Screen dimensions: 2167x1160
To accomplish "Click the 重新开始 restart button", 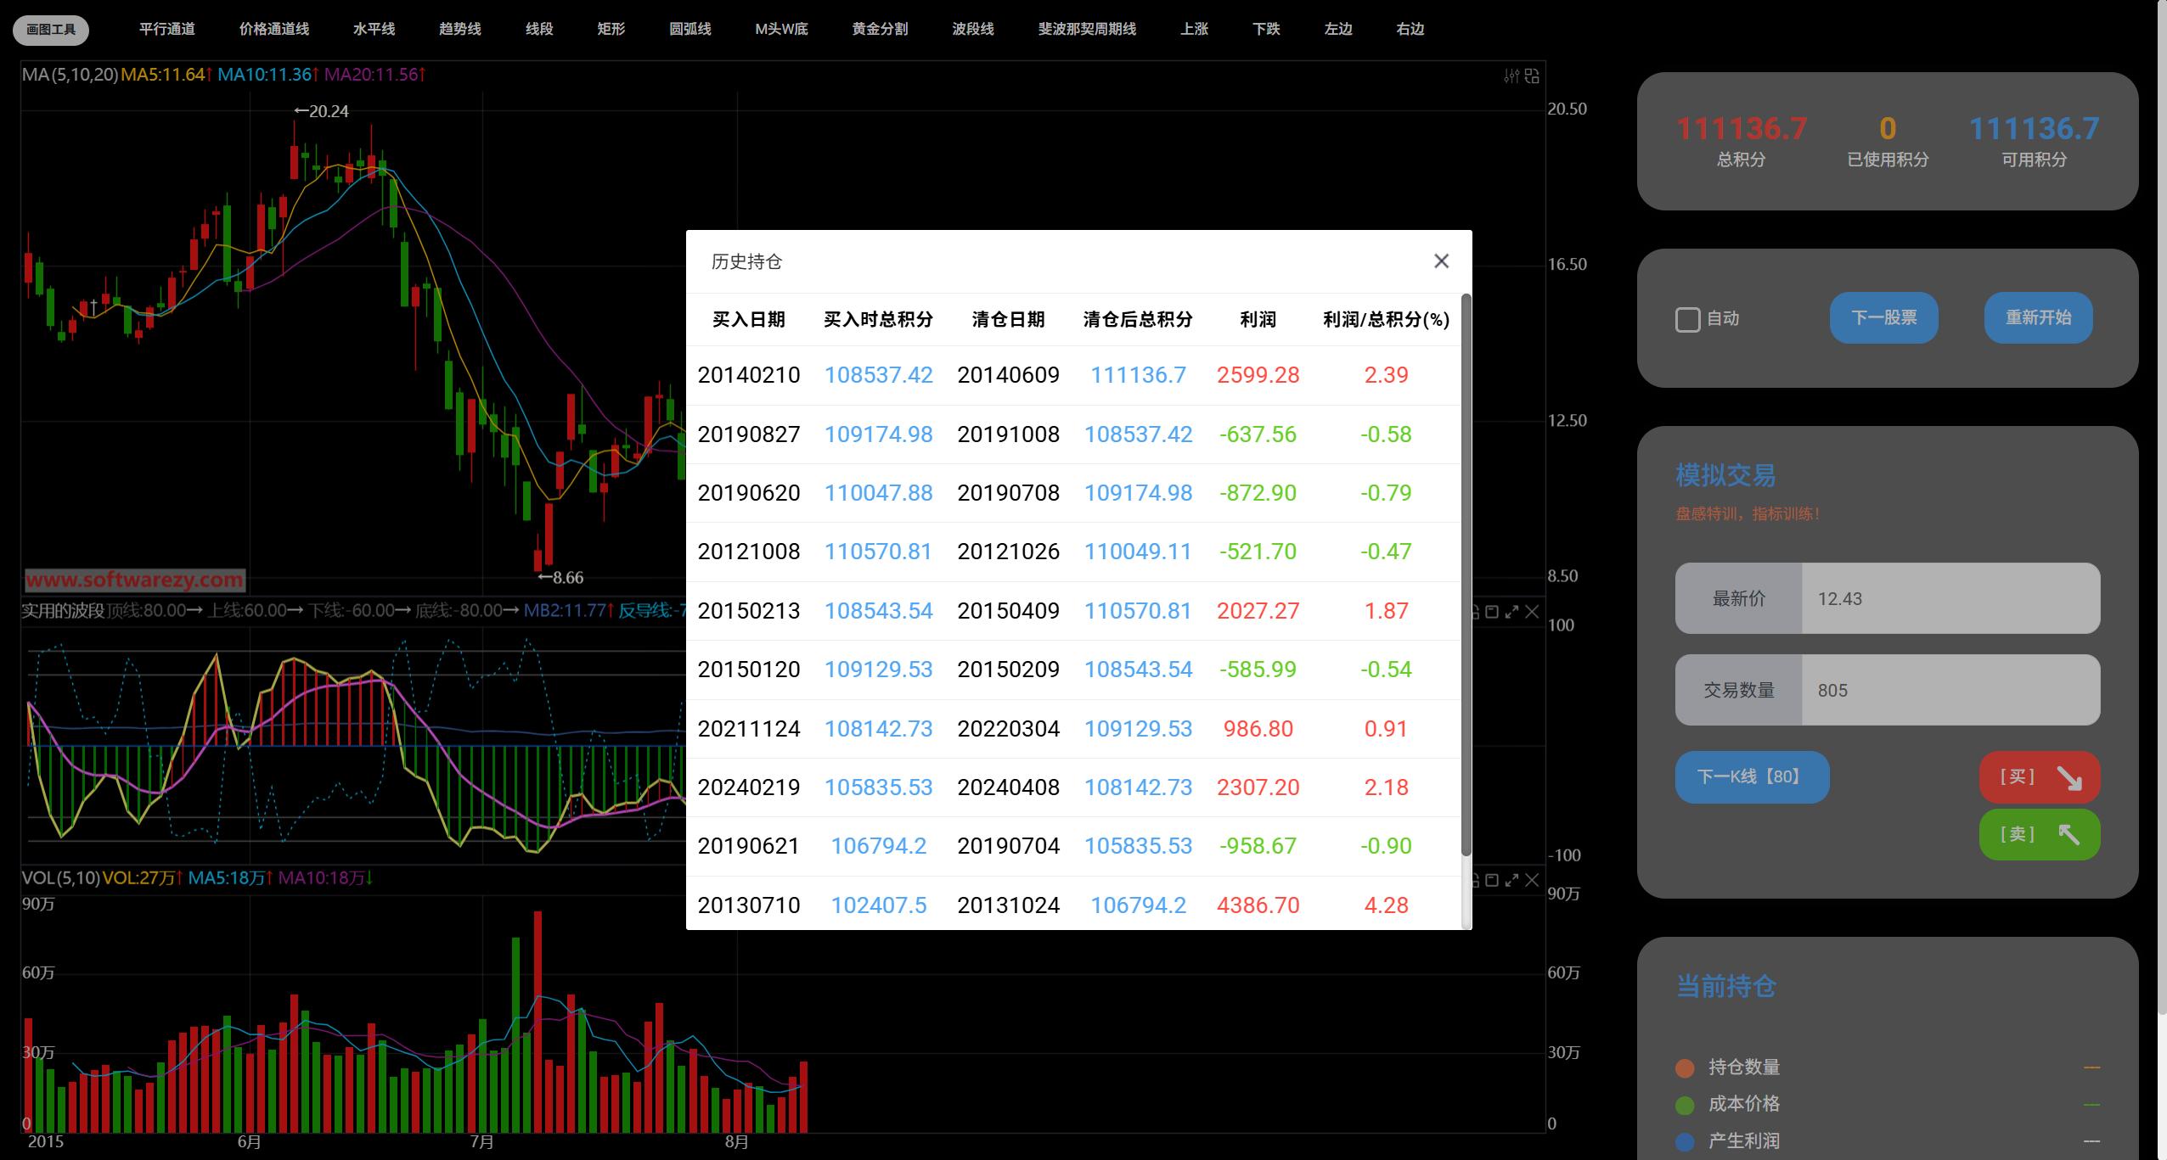I will tap(2039, 318).
